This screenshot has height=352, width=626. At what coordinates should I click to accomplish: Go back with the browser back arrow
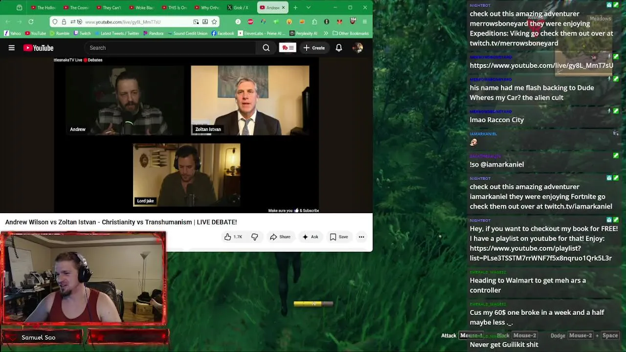point(8,22)
